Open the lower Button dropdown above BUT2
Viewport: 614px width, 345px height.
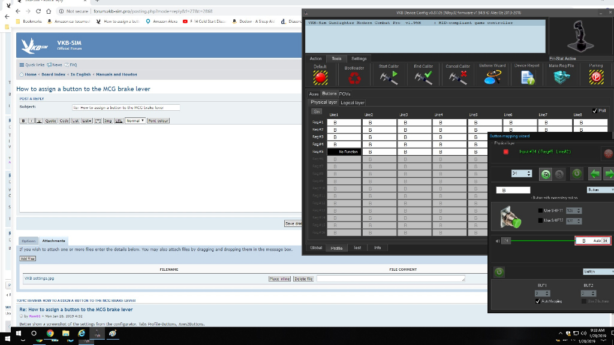597,271
